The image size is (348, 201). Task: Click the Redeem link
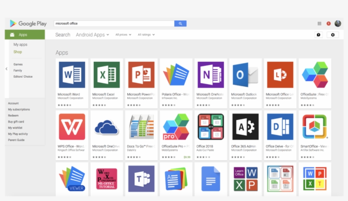click(13, 115)
